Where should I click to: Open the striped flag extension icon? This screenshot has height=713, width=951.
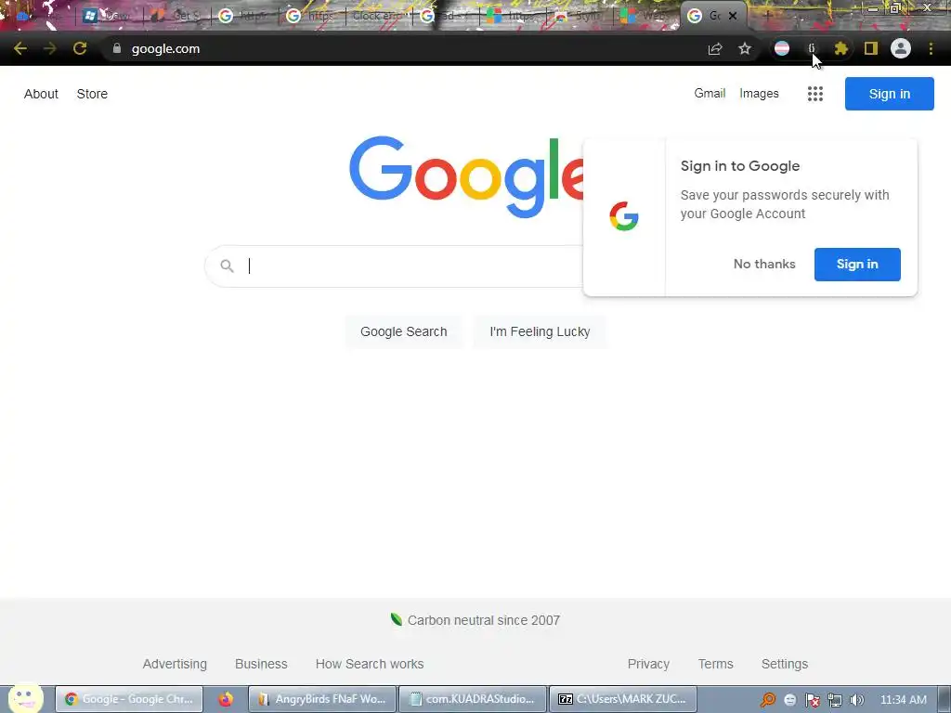pyautogui.click(x=782, y=48)
